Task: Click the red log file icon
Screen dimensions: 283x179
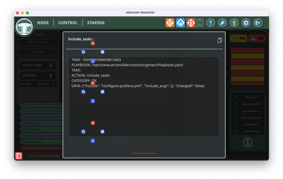Action: click(18, 156)
